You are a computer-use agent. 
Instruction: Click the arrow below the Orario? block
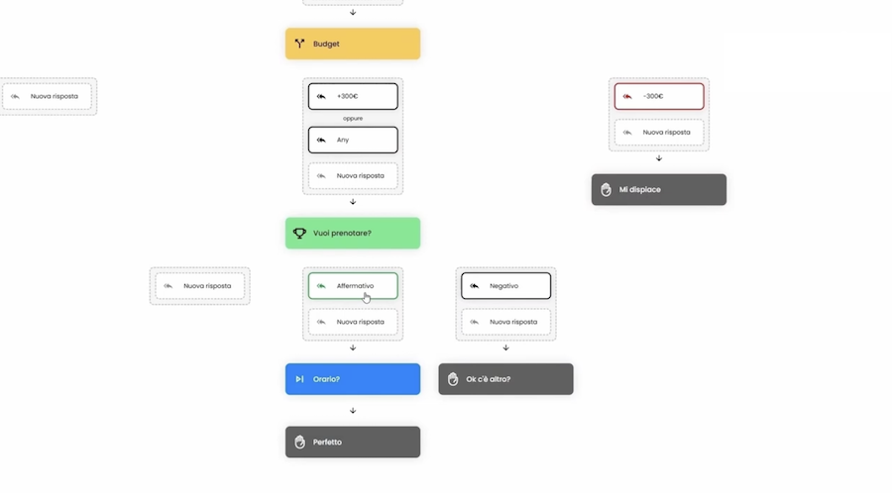(x=353, y=411)
